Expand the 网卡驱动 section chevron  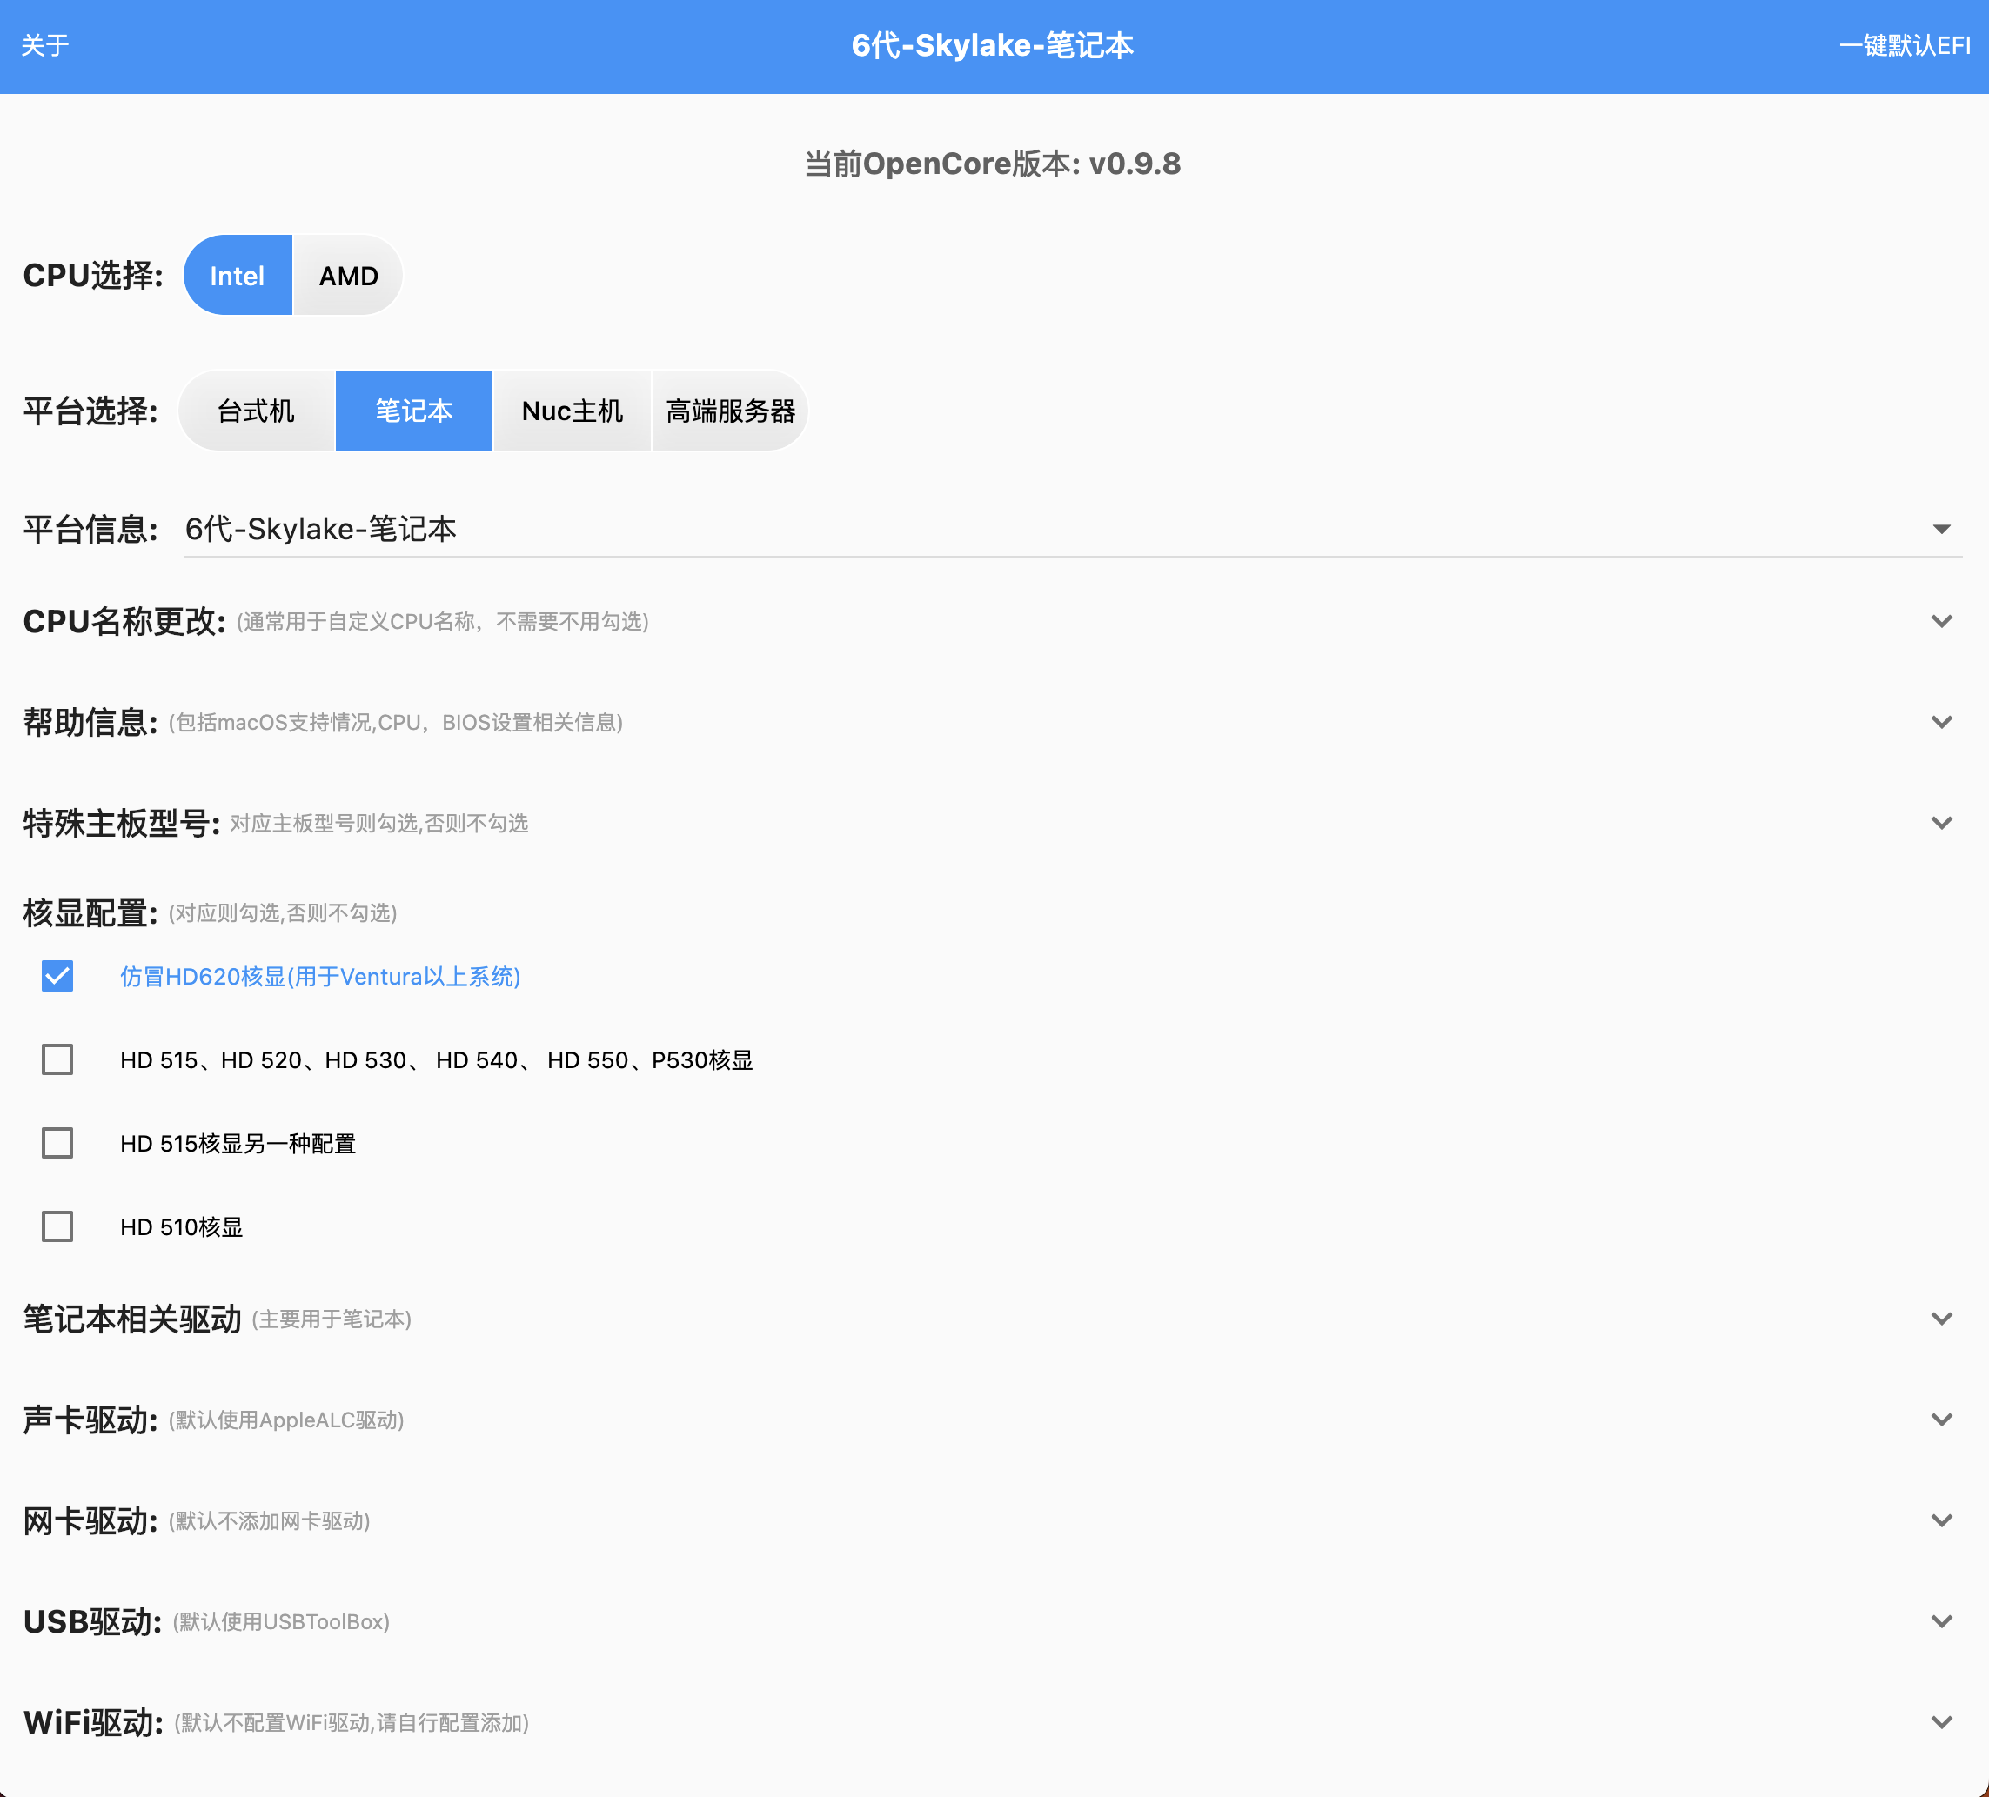(1940, 1520)
